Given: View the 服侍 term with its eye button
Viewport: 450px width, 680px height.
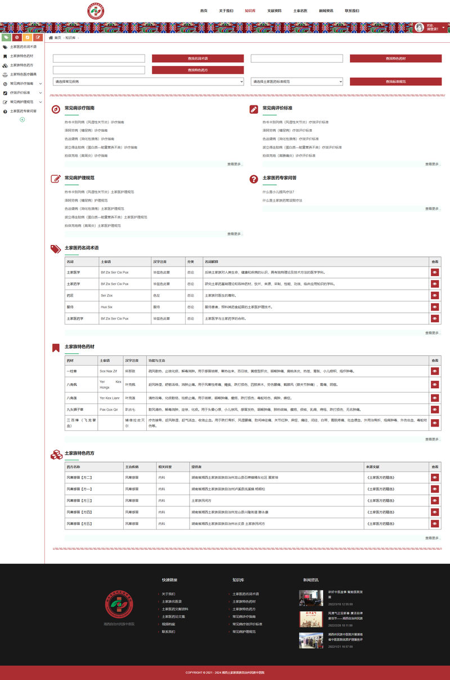Looking at the screenshot, I should pos(434,307).
